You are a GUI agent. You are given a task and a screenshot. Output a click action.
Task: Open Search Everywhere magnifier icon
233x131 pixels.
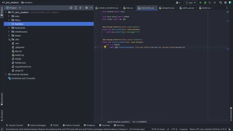pos(221,3)
